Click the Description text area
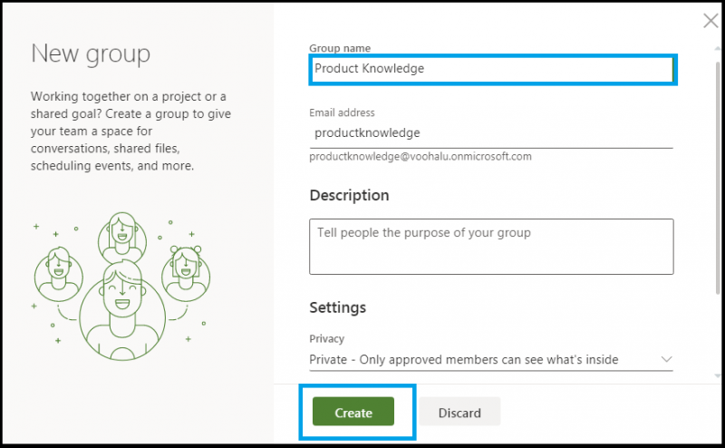This screenshot has width=725, height=448. click(x=491, y=246)
